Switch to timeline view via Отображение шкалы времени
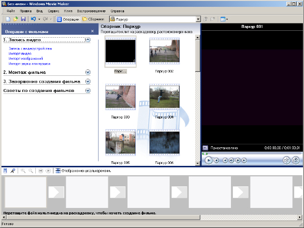 coord(82,171)
